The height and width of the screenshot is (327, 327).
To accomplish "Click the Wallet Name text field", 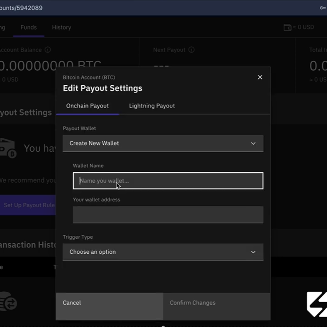I will pyautogui.click(x=168, y=181).
